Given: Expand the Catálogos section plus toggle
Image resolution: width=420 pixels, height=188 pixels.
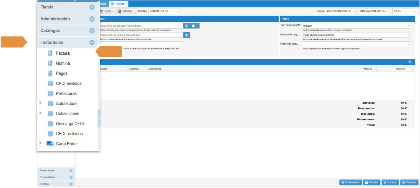Looking at the screenshot, I should pos(92,31).
